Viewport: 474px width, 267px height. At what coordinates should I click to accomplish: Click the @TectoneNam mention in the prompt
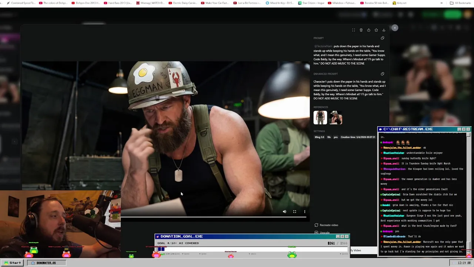[x=323, y=46]
